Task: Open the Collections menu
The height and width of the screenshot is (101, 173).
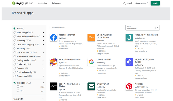Action: tap(57, 3)
